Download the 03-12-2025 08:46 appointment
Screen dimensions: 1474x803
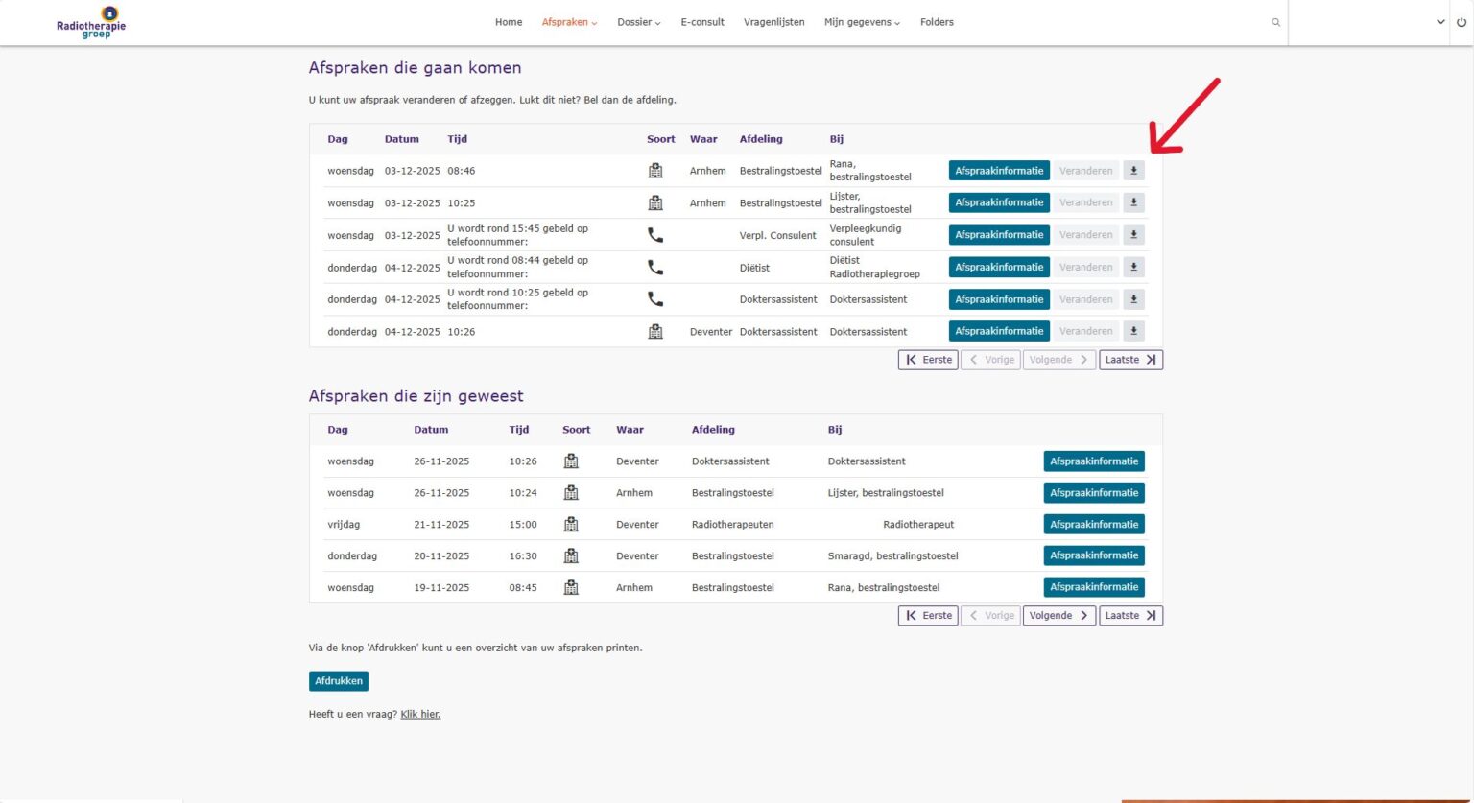1133,171
